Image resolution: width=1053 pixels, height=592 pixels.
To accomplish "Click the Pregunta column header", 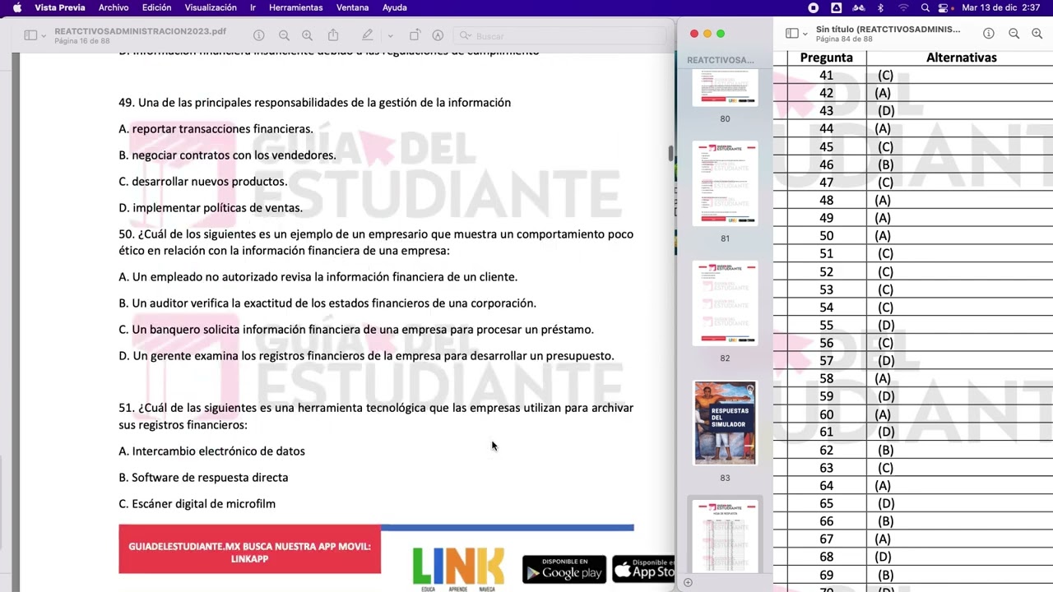I will (x=826, y=58).
